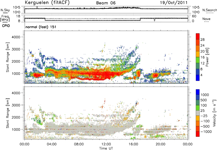
Task: Select the 3000 tick on the Velocity panel
Action: [x=16, y=105]
